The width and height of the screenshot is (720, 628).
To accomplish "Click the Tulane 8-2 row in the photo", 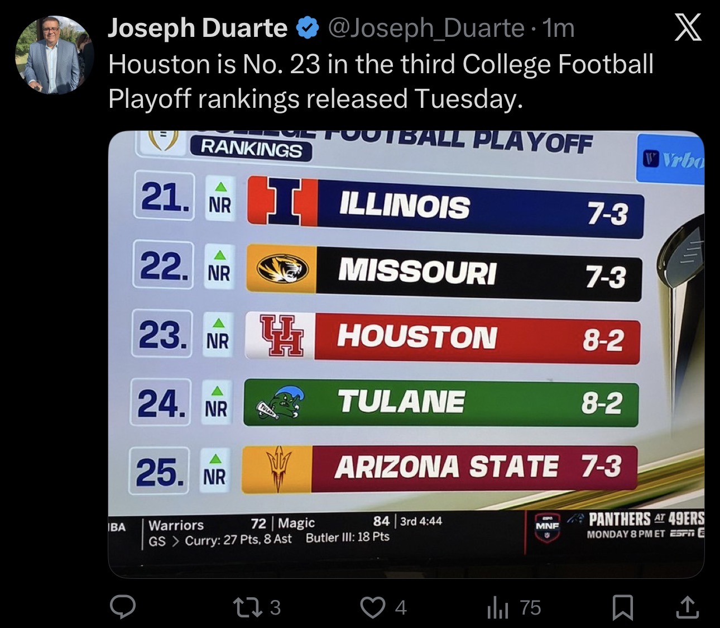I will point(441,403).
